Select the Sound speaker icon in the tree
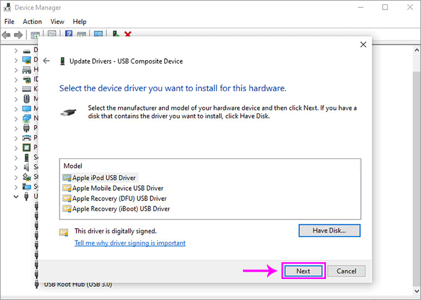This screenshot has height=300, width=421. [26, 167]
